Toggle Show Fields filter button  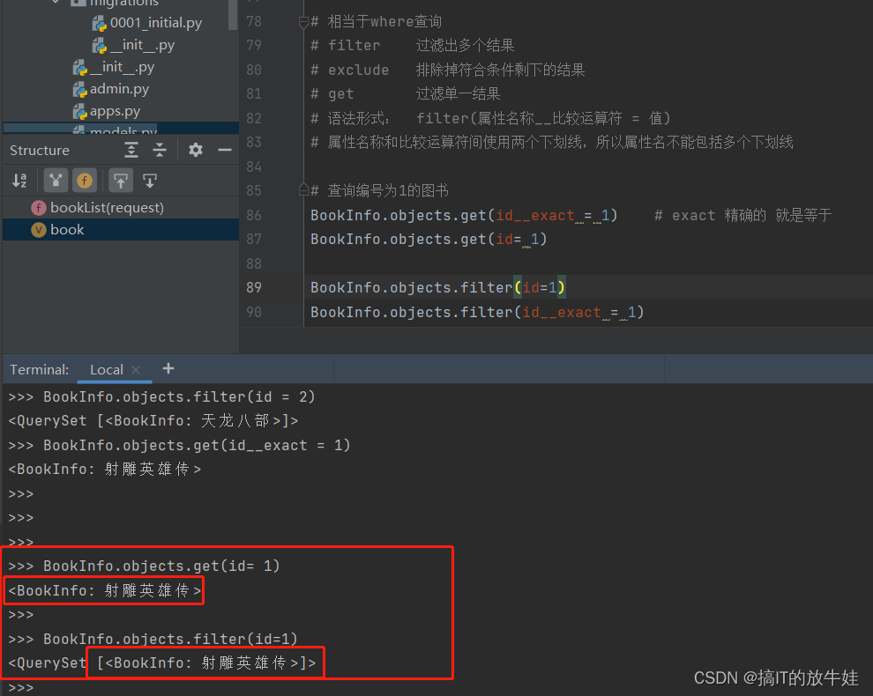point(85,181)
